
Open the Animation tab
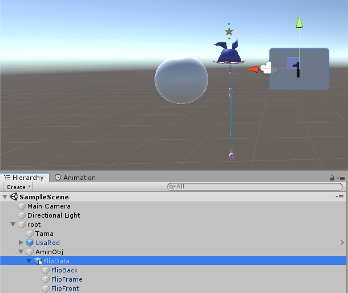point(75,178)
